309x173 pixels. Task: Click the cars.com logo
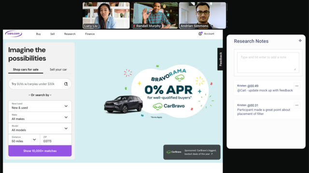(14, 34)
